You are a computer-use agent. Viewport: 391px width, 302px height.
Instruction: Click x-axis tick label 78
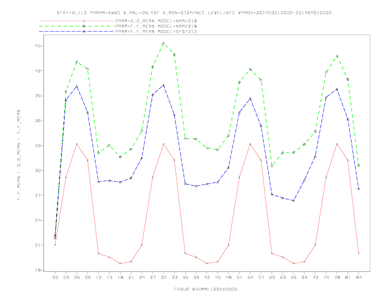(337, 277)
